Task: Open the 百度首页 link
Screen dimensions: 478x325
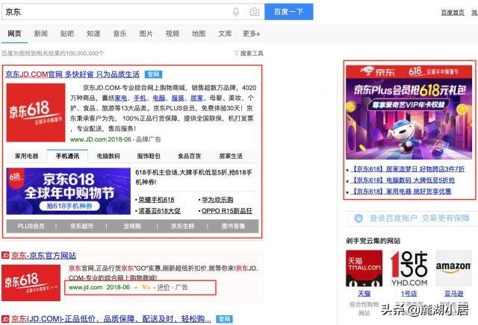Action: (453, 13)
